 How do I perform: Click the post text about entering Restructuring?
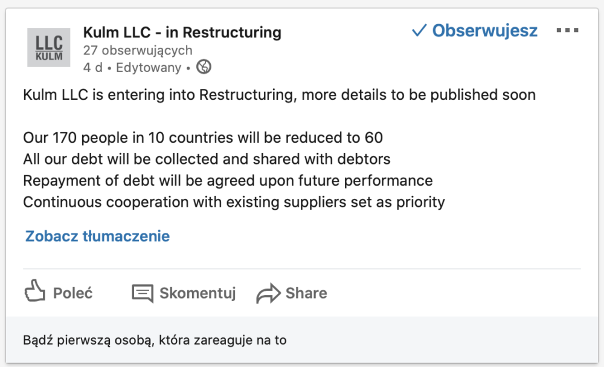tap(279, 95)
